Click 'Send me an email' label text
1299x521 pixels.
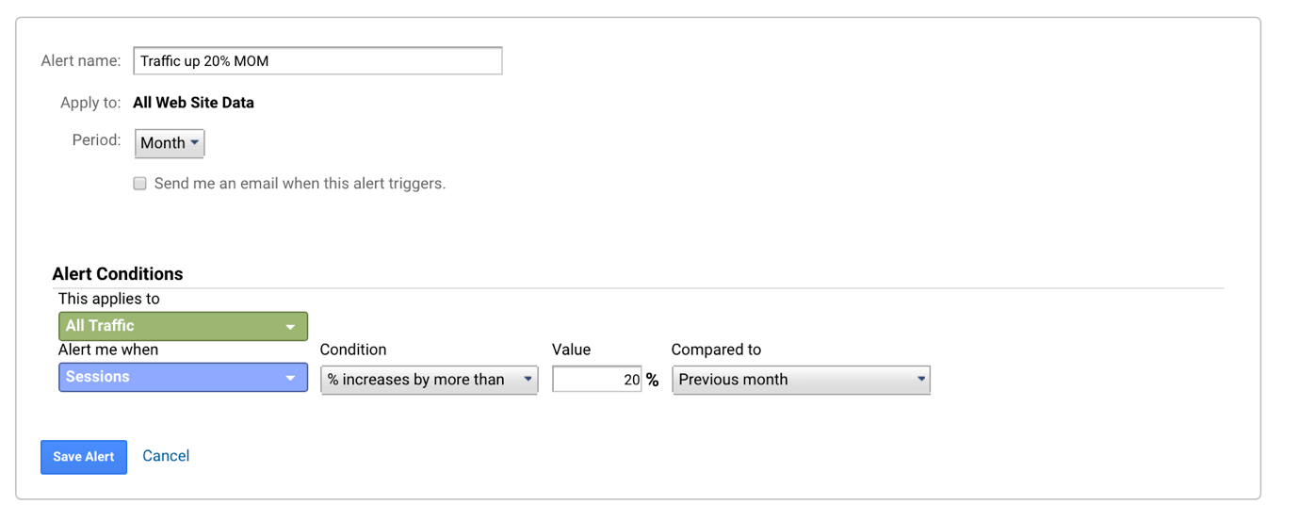click(x=300, y=184)
